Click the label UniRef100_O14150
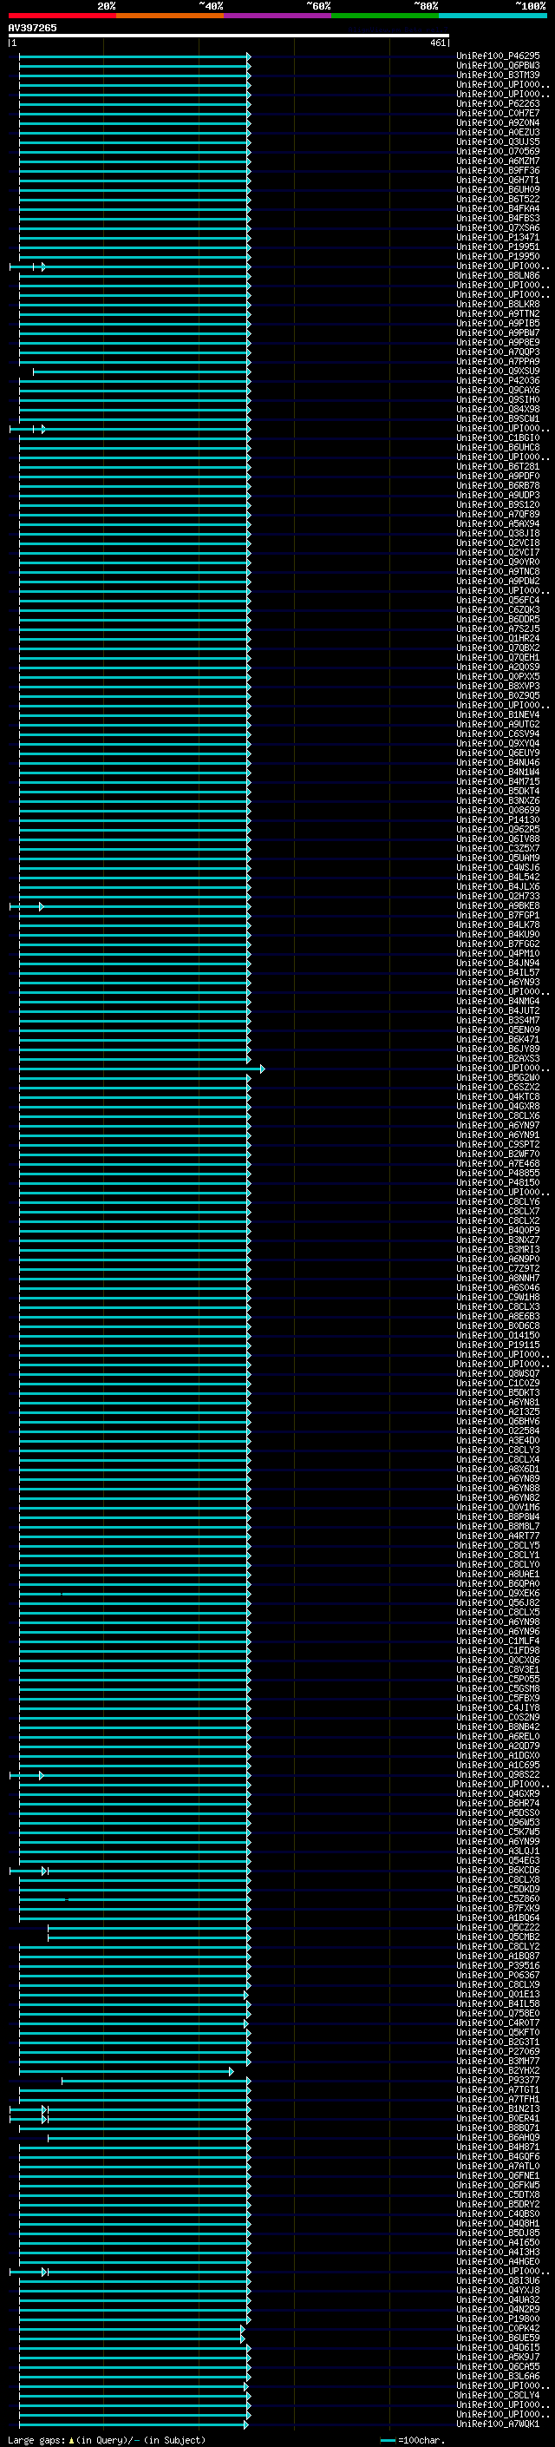The height and width of the screenshot is (2447, 555). 498,1336
